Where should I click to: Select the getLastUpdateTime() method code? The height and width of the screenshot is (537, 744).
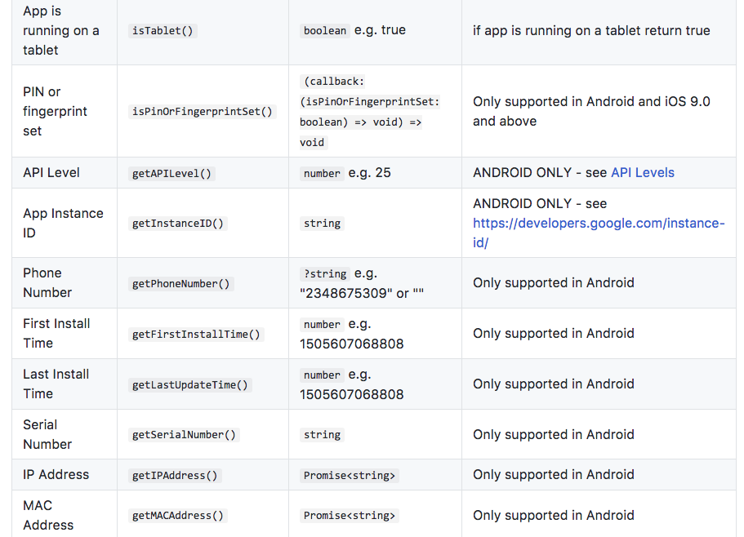coord(189,385)
